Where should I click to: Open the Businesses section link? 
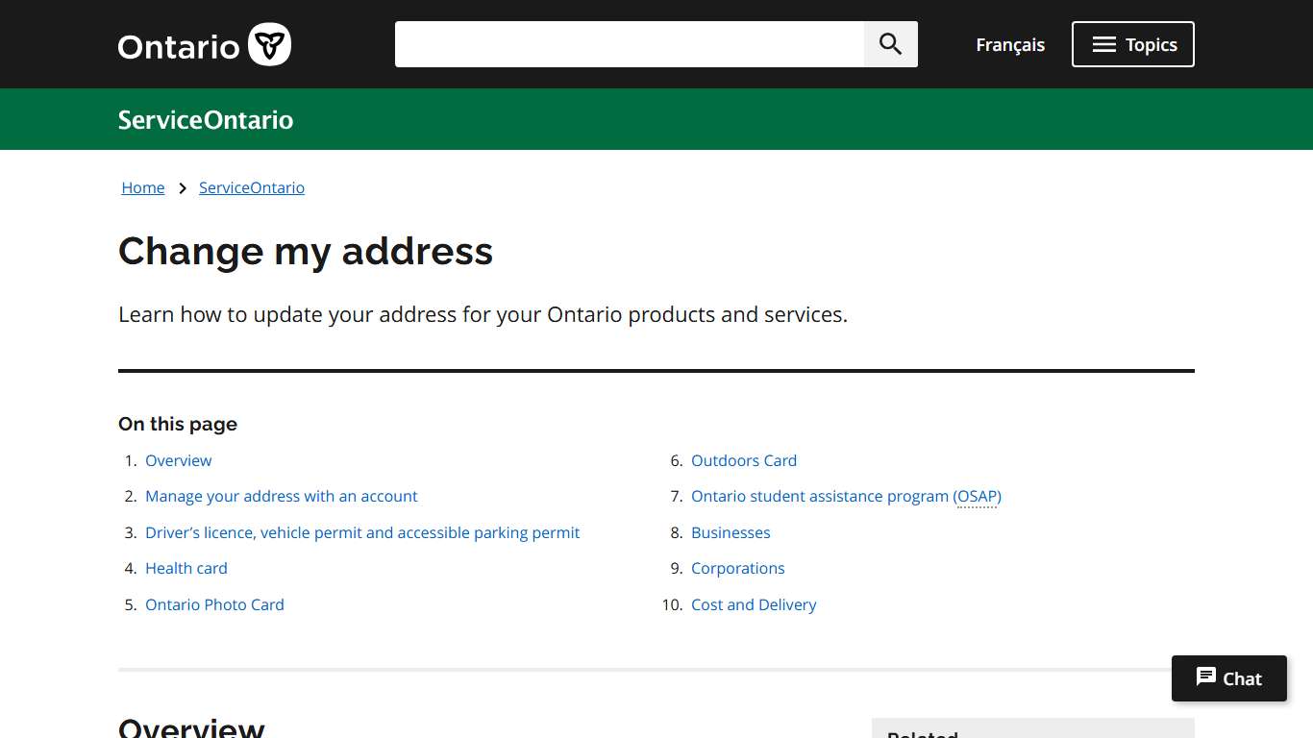[731, 532]
